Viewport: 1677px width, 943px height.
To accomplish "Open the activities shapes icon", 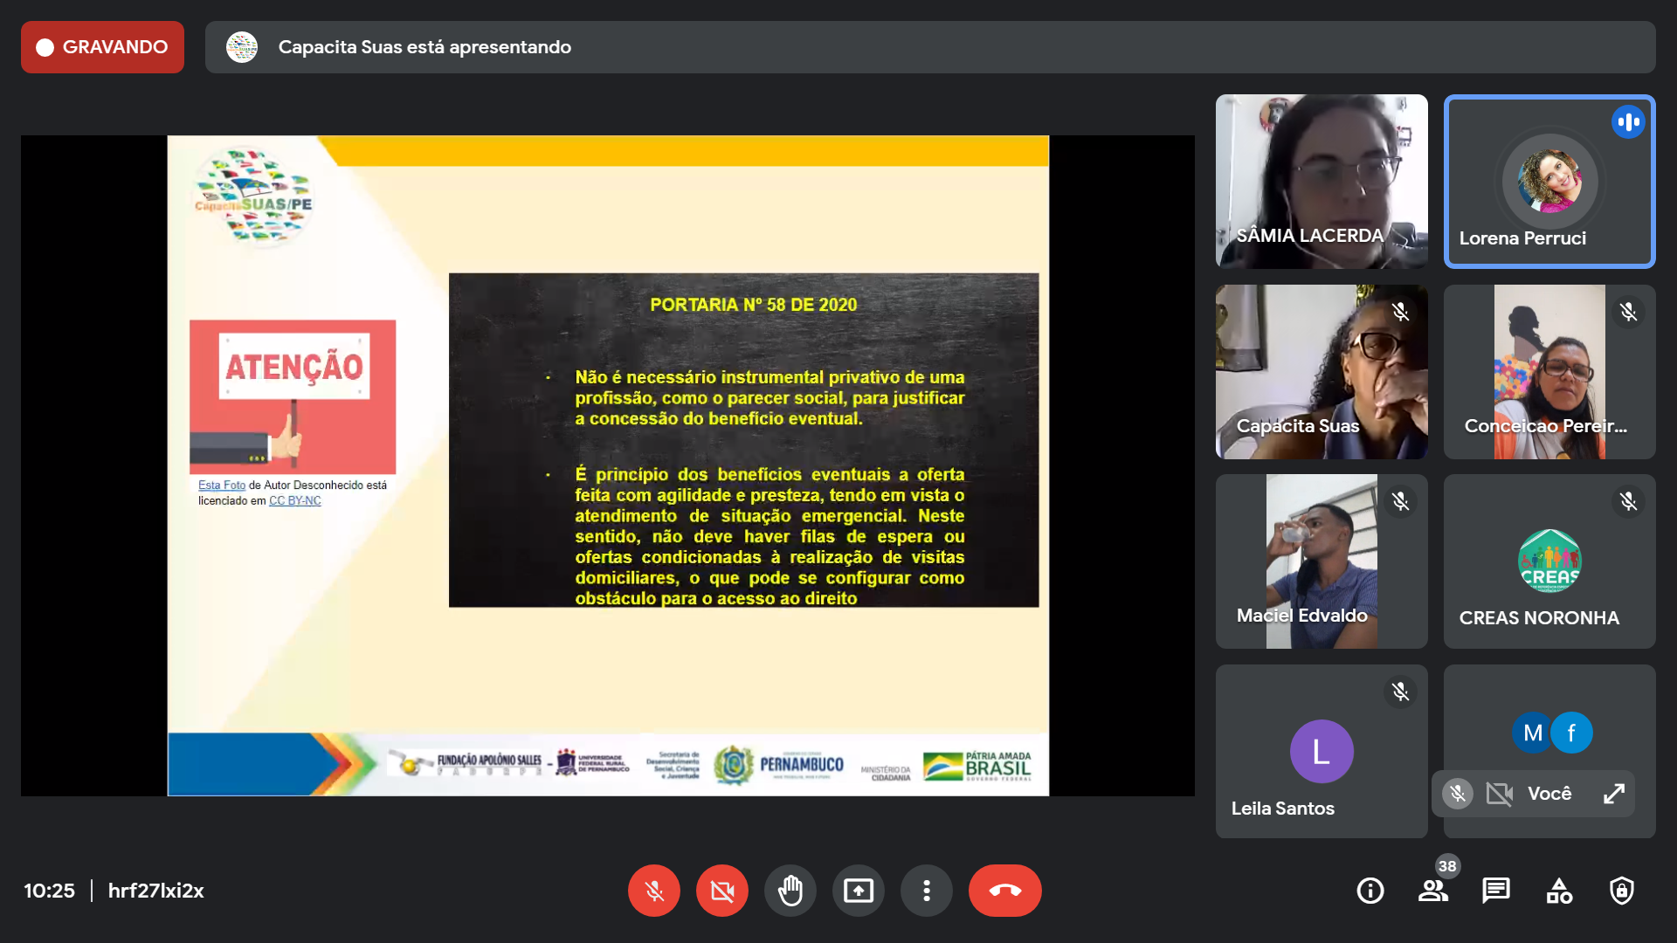I will 1558,891.
